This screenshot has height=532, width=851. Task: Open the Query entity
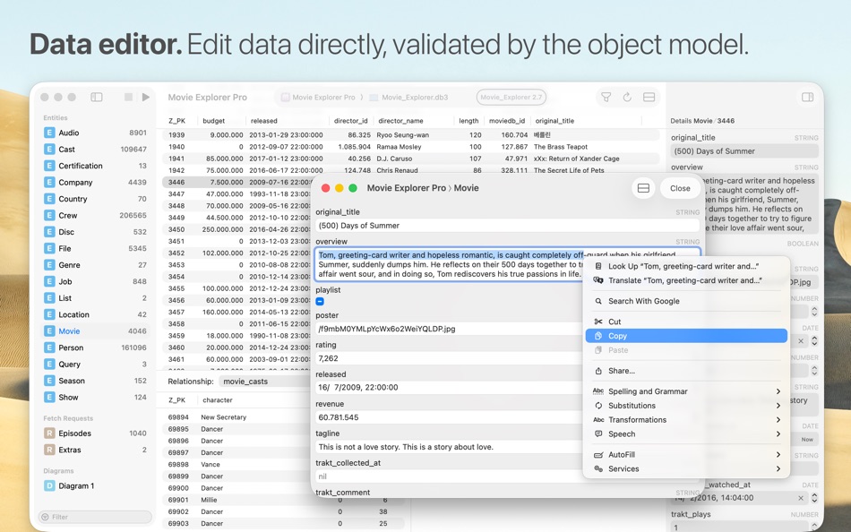95,365
